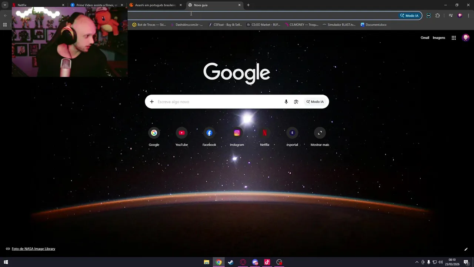
Task: Open the notification center icon
Action: click(x=466, y=262)
